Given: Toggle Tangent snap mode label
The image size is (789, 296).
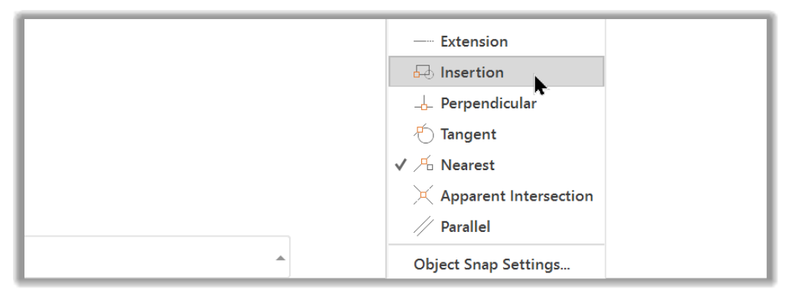Looking at the screenshot, I should click(468, 134).
